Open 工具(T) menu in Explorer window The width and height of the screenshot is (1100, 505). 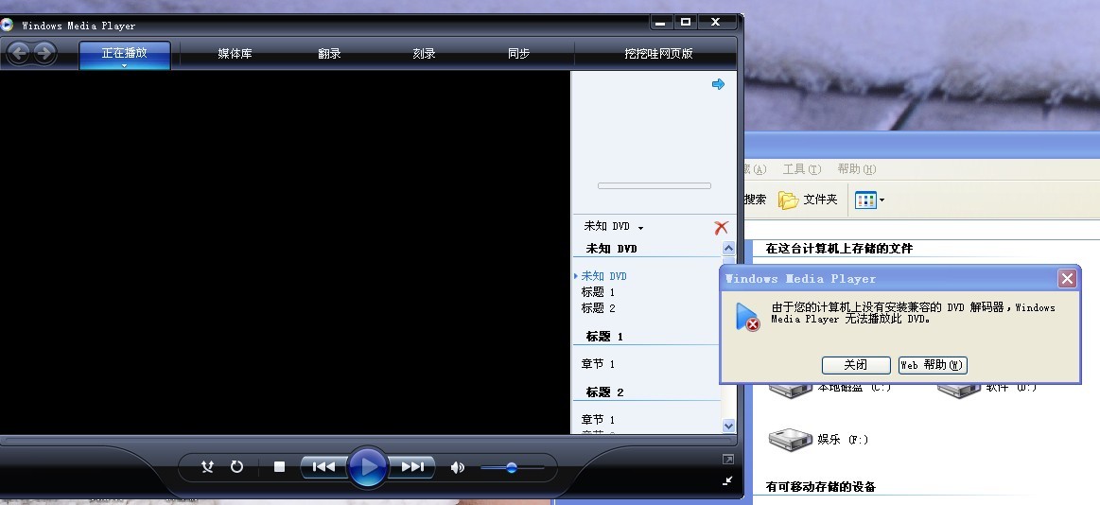coord(802,169)
